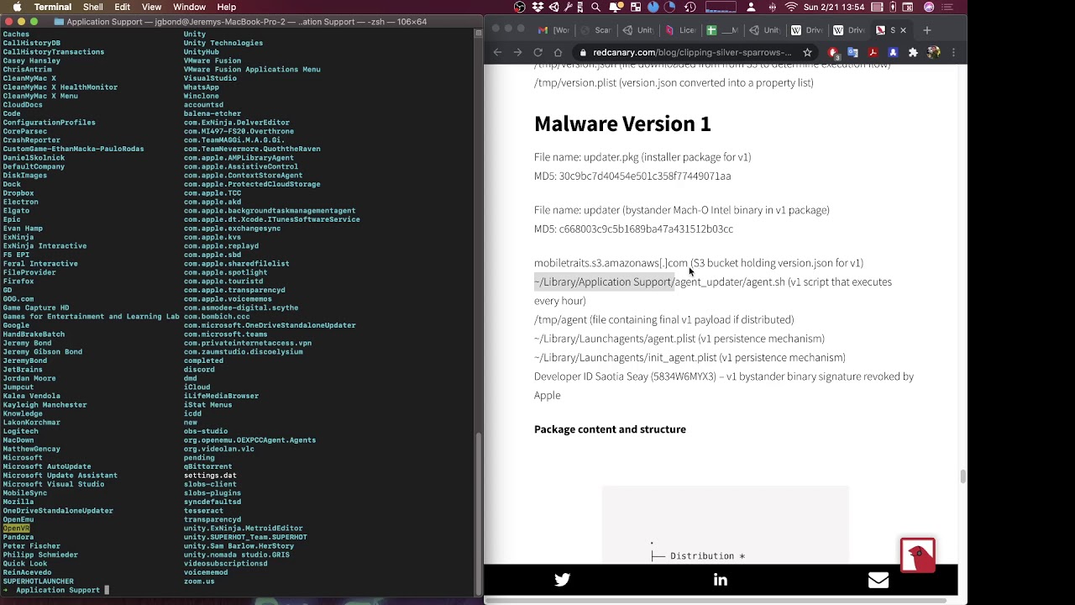Reload the redcanary.com page

click(537, 52)
